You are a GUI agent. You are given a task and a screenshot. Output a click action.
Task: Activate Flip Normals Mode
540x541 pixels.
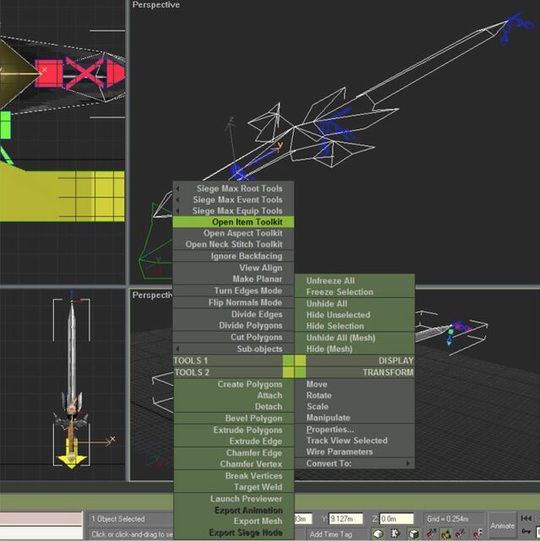(x=234, y=302)
